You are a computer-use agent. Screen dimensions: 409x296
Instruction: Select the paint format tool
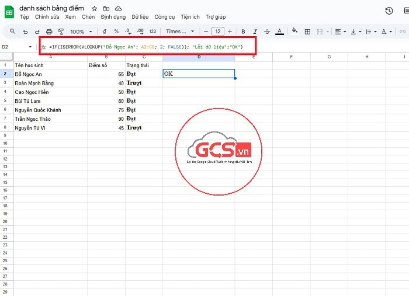point(61,32)
